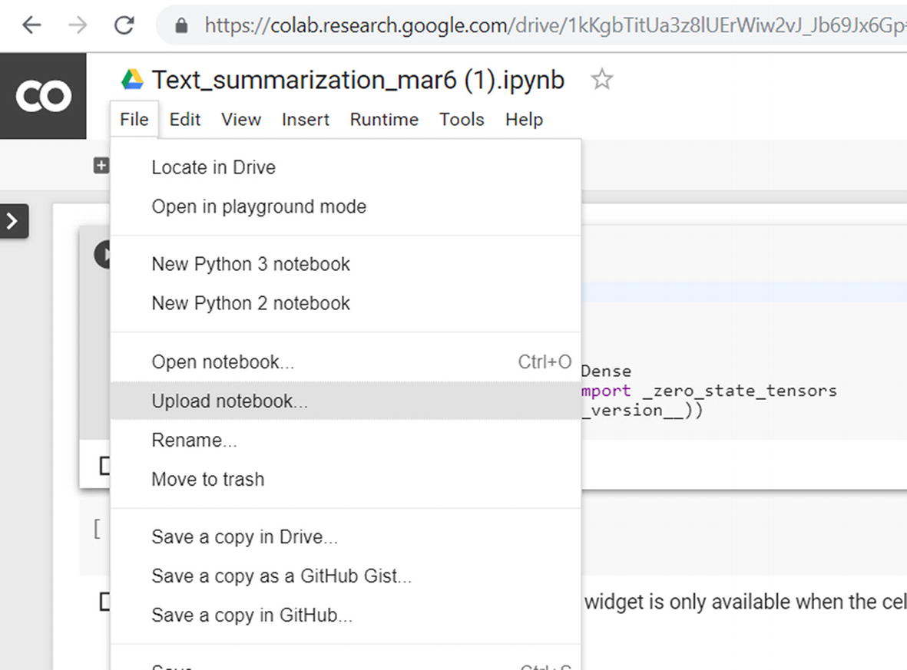Click the _version__)) code text
Screen dimensions: 907x670
tap(642, 411)
